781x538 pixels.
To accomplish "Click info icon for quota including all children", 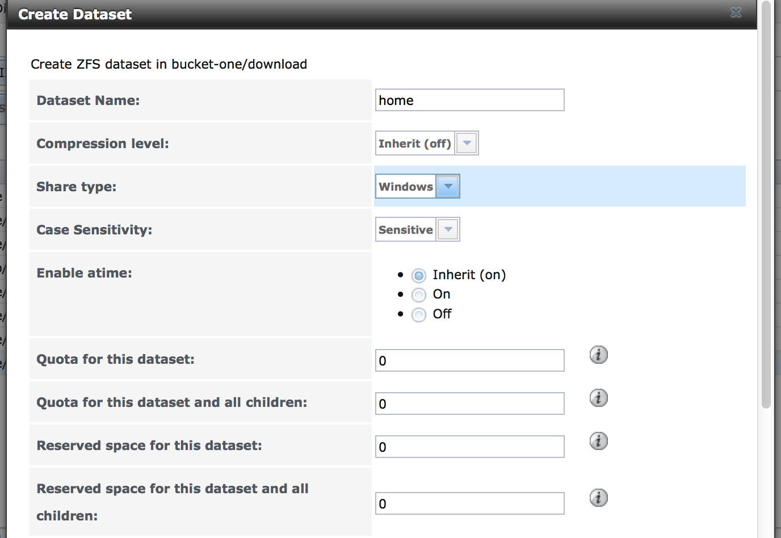I will (598, 398).
